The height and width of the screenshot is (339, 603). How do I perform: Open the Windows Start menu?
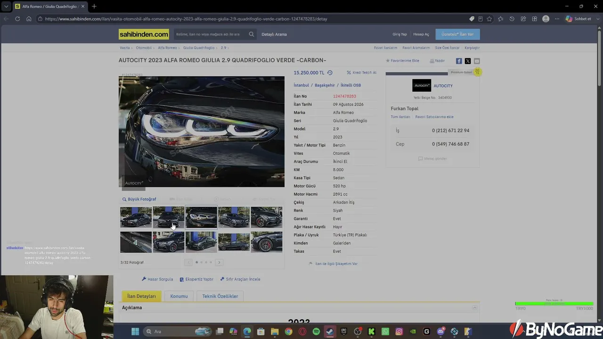coord(135,331)
